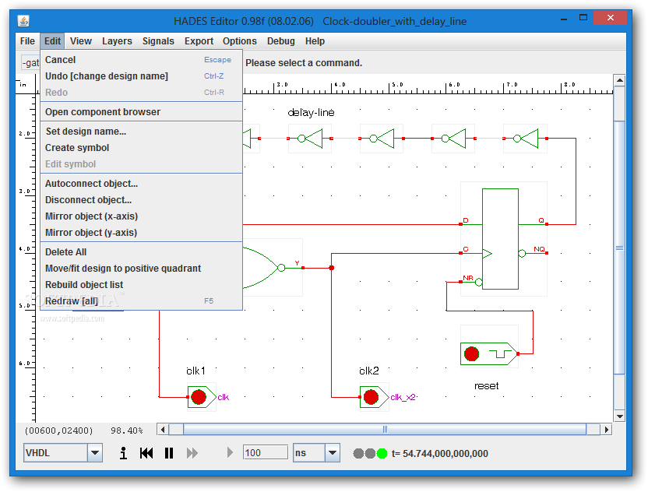Screen dimensions: 648x492
Task: Click the green simulation status light
Action: [382, 454]
